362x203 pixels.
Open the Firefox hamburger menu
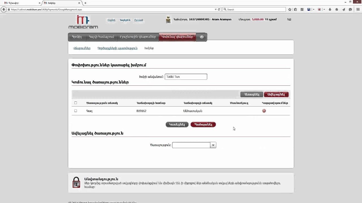[358, 9]
